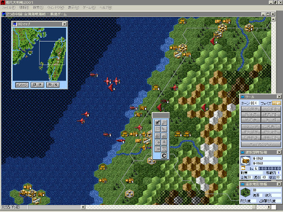Screen dimensions: 283x212
Task: Select the red bomber near the brown mountains
Action: (205, 107)
